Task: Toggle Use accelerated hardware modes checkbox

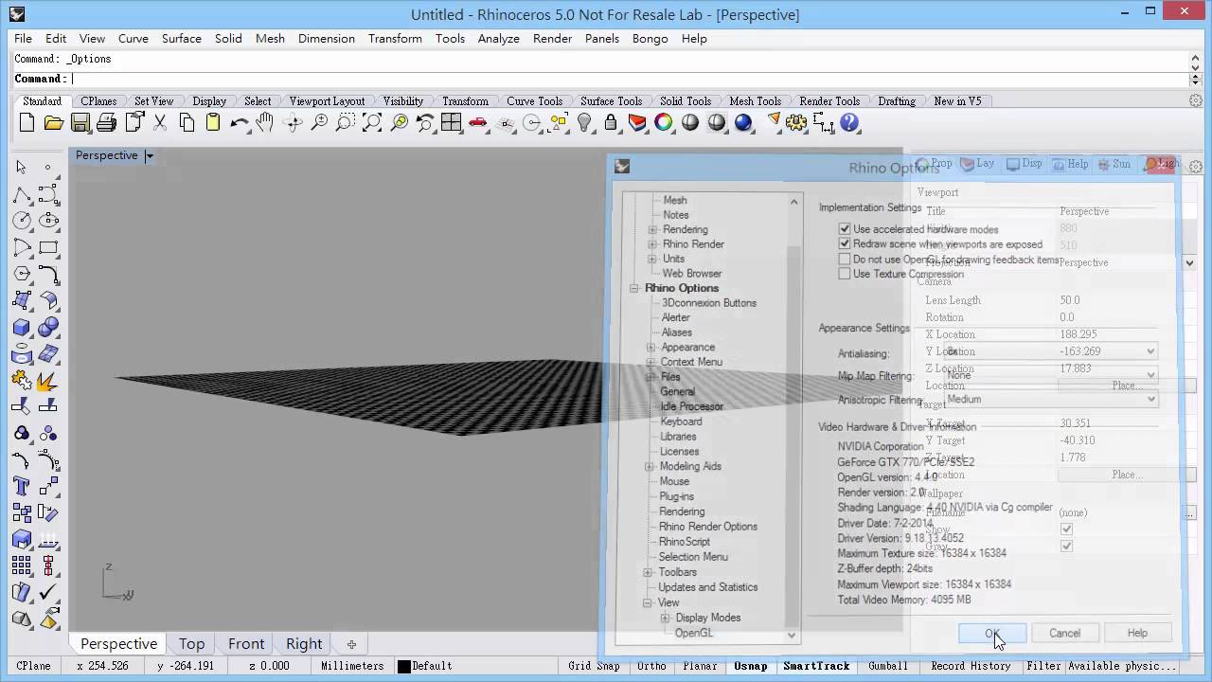Action: [845, 229]
